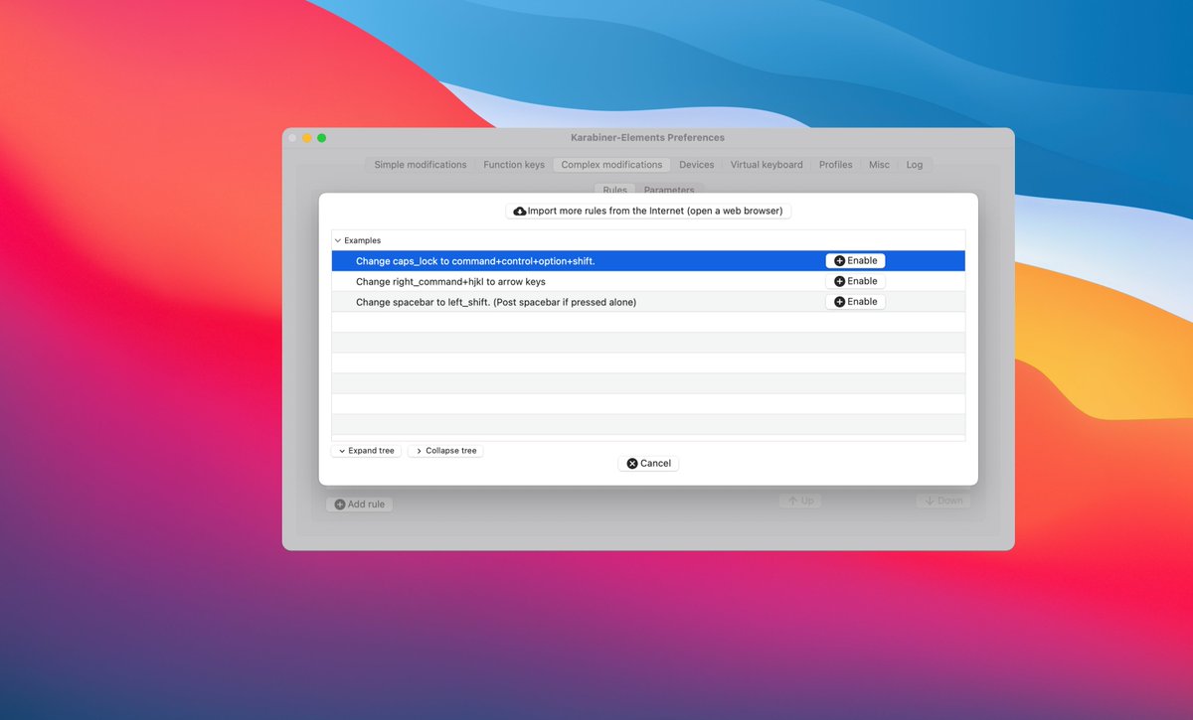Switch to the Profiles tab
The width and height of the screenshot is (1193, 720).
(835, 165)
